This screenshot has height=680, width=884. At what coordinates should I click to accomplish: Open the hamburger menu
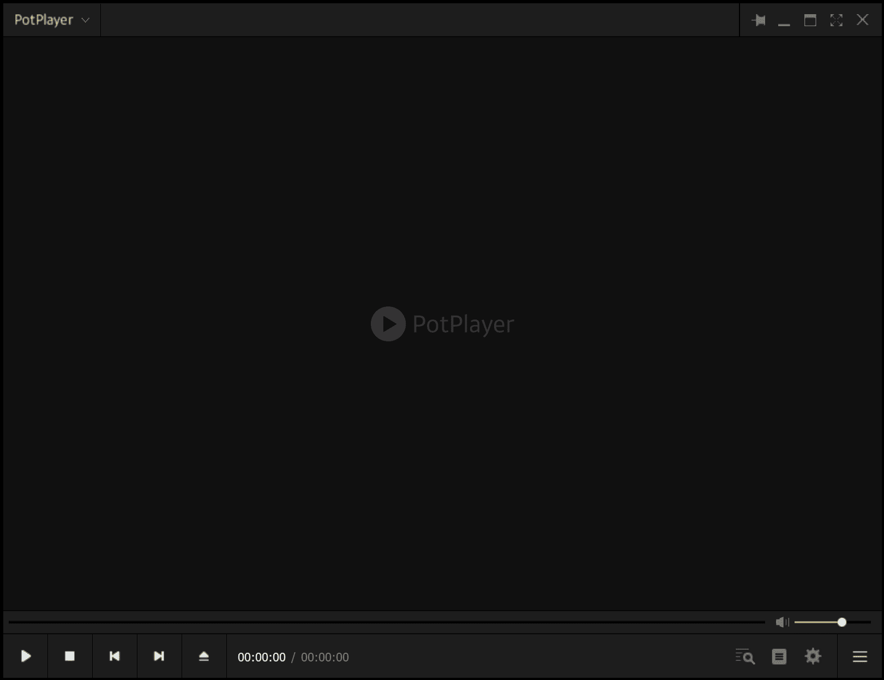(860, 657)
